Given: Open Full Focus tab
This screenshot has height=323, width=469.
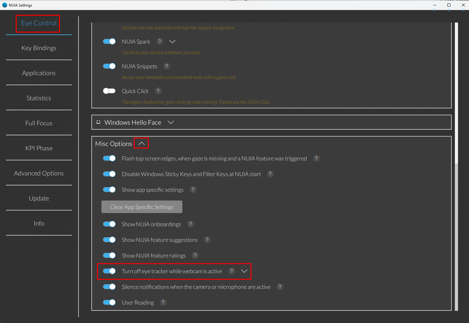Looking at the screenshot, I should click(39, 123).
